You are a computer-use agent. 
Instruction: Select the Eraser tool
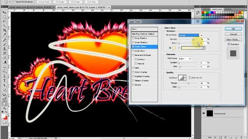(x=4, y=58)
